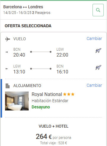This screenshot has height=146, width=107.
Task: Click the 13:10 LGW return departure
Action: click(x=19, y=72)
